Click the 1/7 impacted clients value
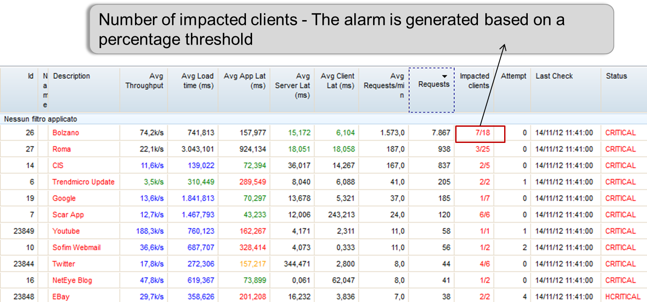Viewport: 647px width, 302px height. (x=484, y=198)
